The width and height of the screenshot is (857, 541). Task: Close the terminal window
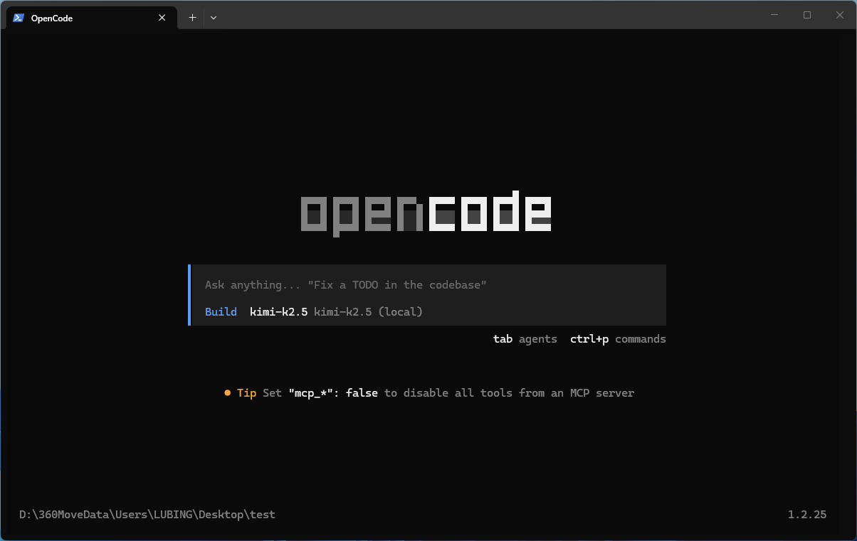(x=840, y=15)
